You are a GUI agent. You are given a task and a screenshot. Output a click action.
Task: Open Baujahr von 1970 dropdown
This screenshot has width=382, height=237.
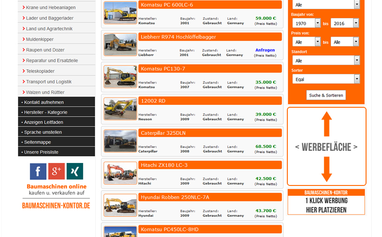pyautogui.click(x=307, y=23)
